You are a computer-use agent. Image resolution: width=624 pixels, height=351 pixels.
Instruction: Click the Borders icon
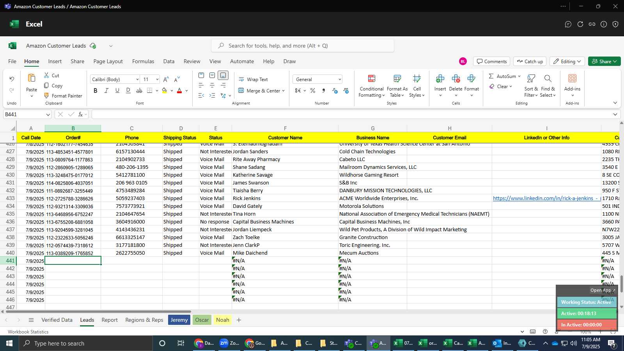[x=150, y=90]
